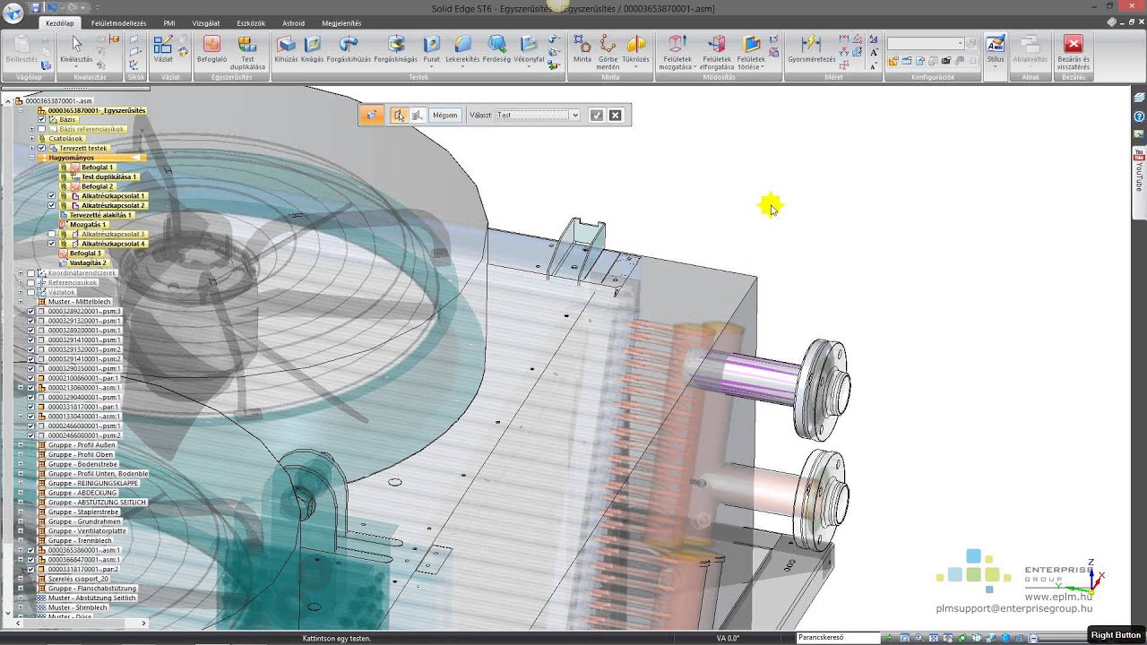Use the Felületek mozgatása tool
Image resolution: width=1147 pixels, height=645 pixels.
(676, 52)
